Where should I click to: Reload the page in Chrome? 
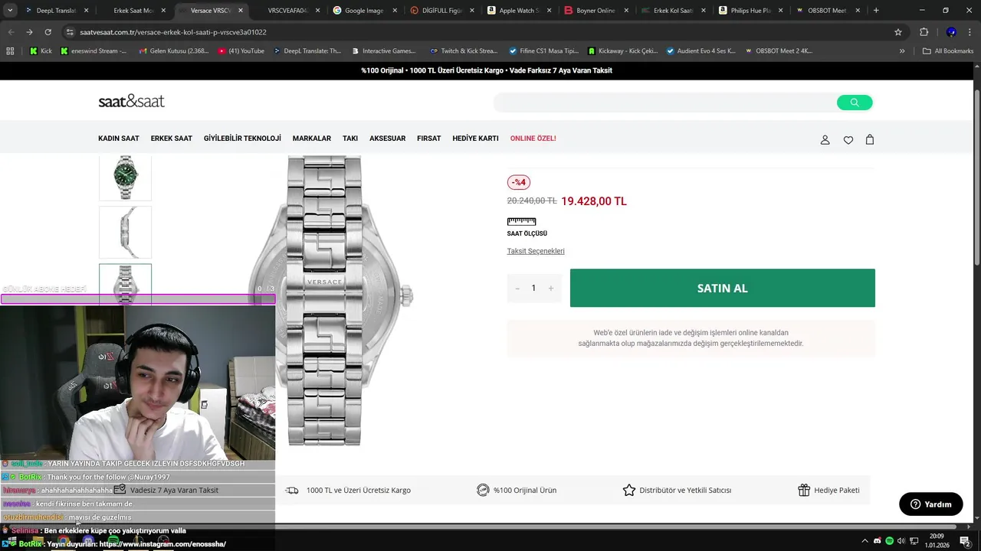(48, 32)
